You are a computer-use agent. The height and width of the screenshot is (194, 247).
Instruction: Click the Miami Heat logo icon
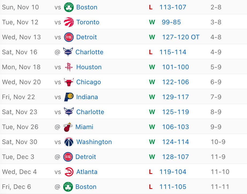pos(68,127)
